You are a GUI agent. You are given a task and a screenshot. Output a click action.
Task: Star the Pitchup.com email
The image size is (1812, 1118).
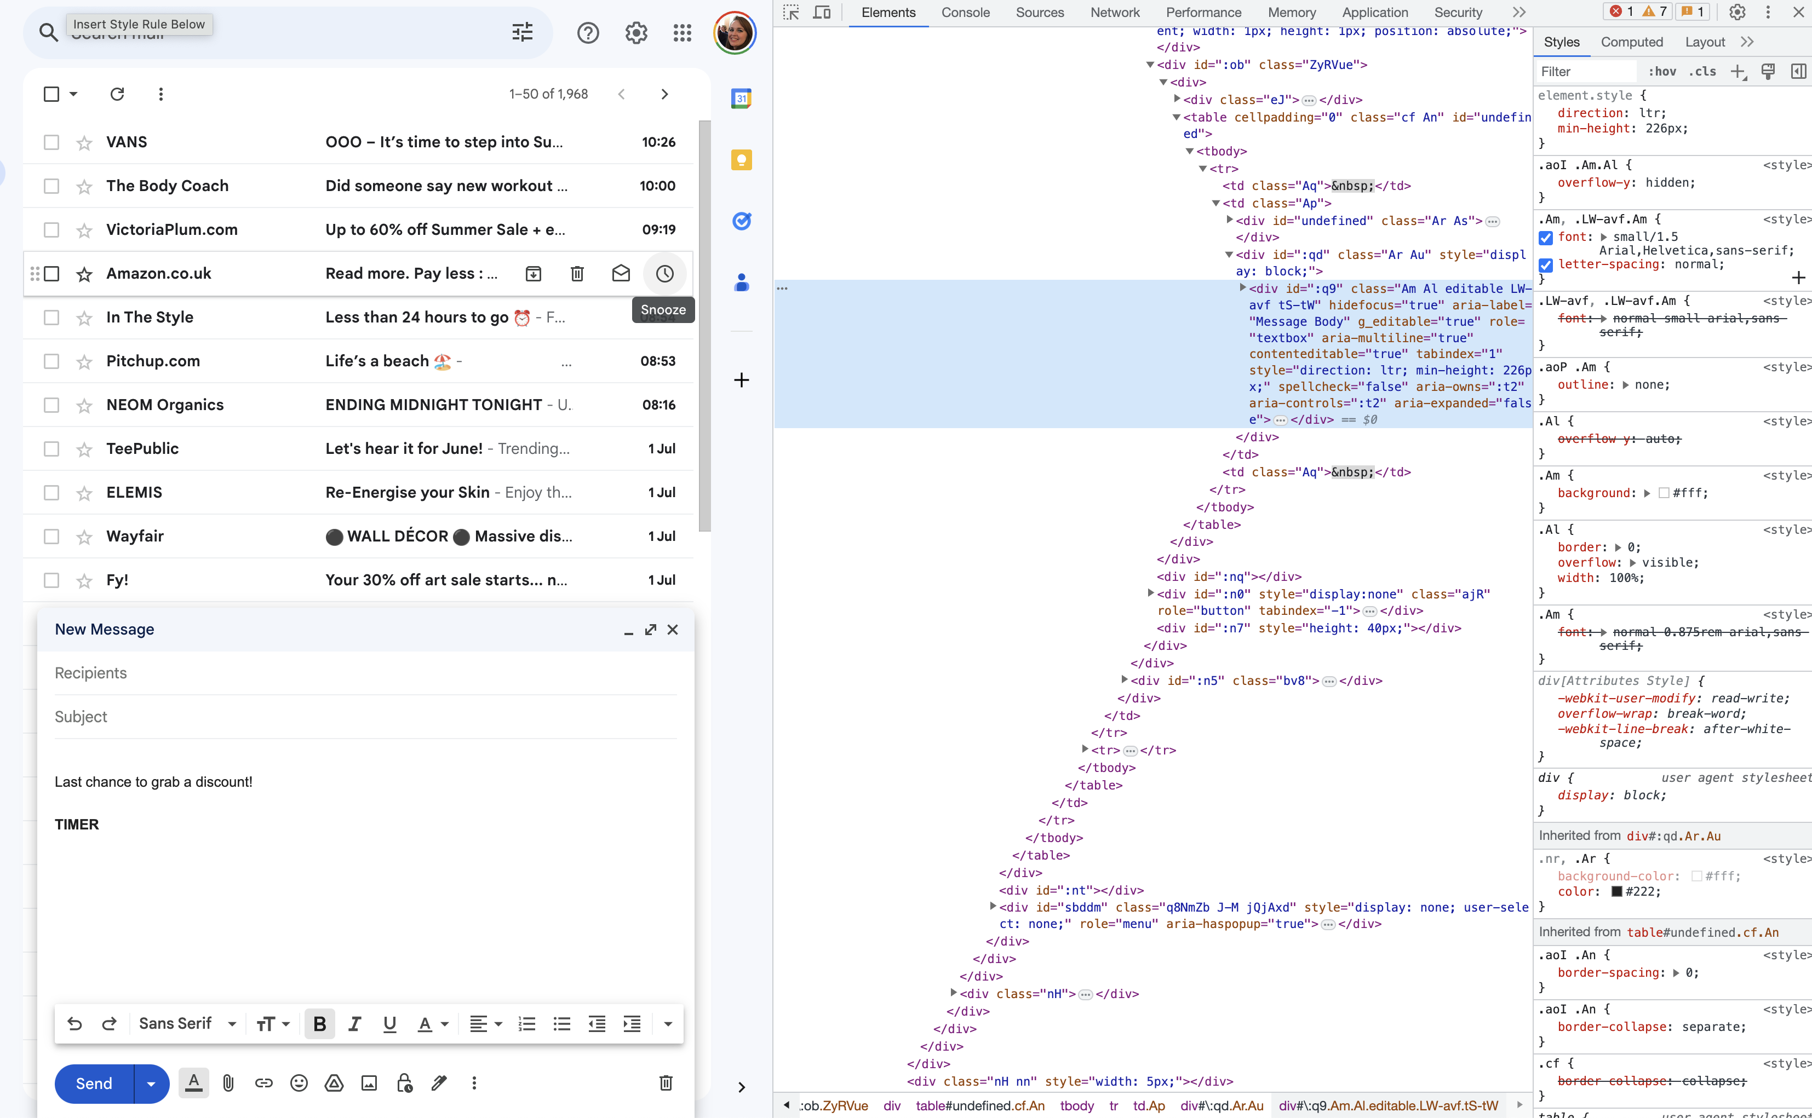tap(84, 361)
